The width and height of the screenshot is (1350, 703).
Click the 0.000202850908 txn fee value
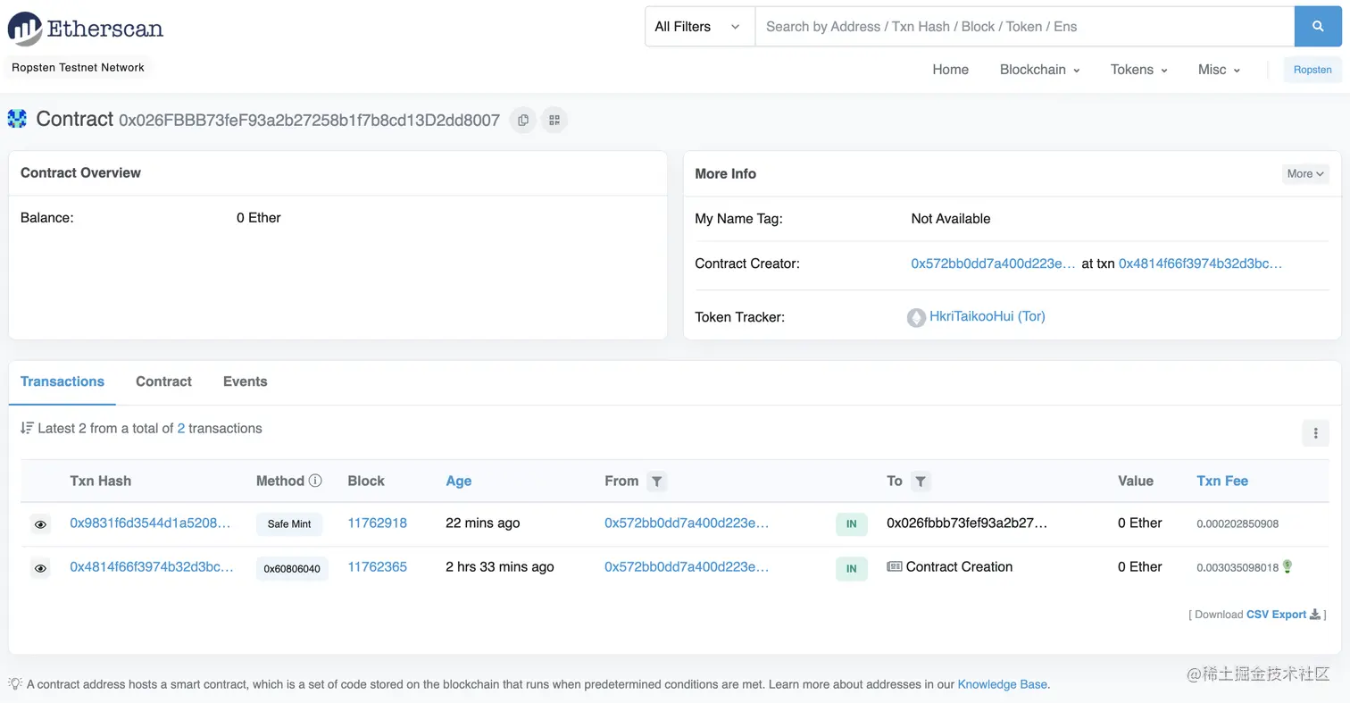[x=1237, y=523]
